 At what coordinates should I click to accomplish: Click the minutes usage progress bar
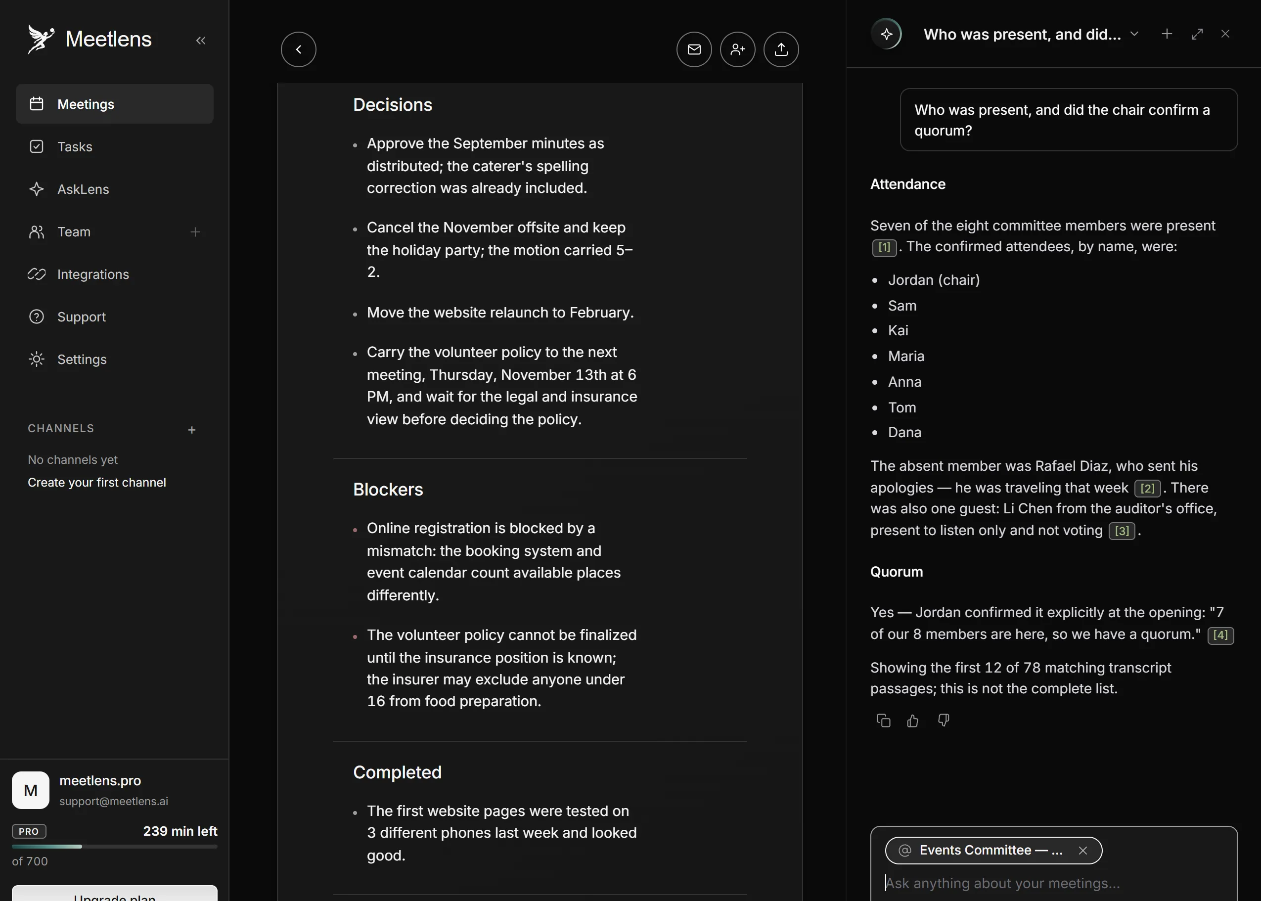click(x=114, y=846)
